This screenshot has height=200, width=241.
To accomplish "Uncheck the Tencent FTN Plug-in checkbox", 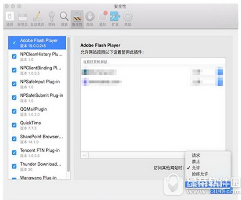I will pyautogui.click(x=14, y=153).
